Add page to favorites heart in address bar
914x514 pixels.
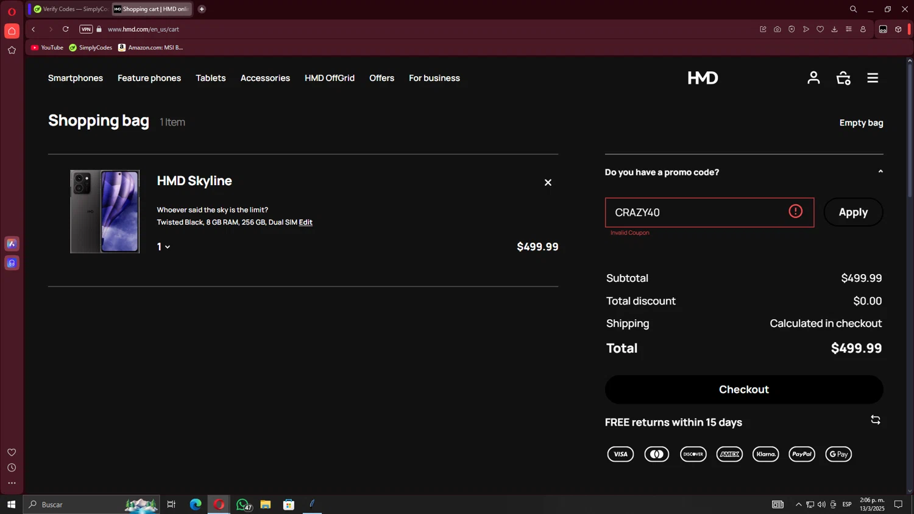pos(820,29)
